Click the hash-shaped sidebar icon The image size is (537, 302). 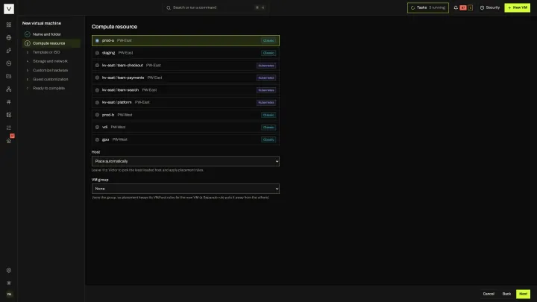click(9, 102)
